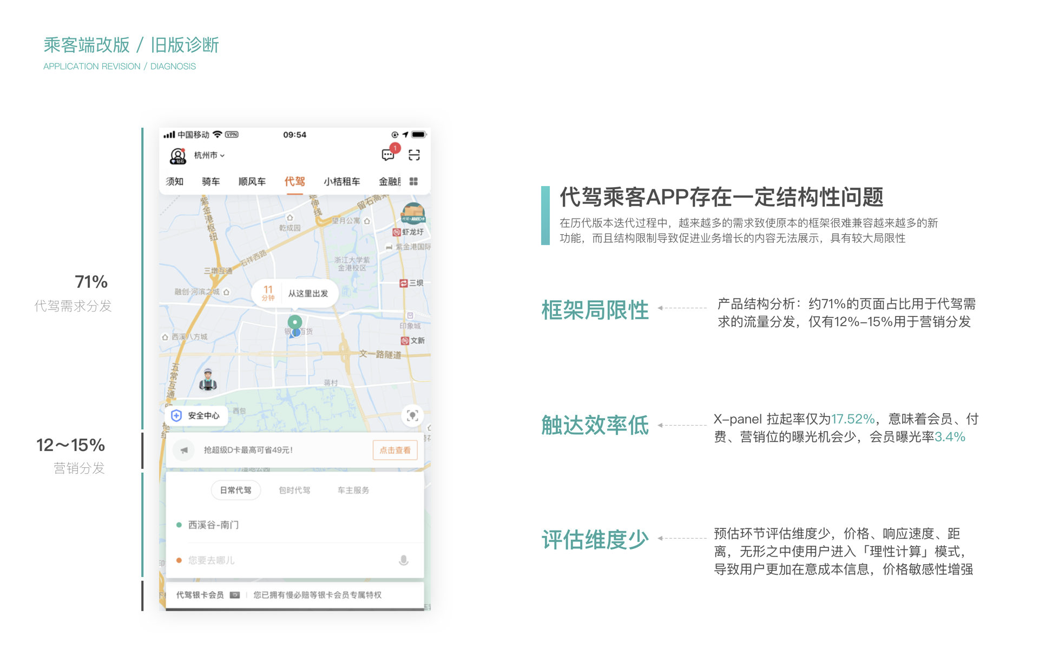Tap the driver avatar on map

tap(208, 380)
